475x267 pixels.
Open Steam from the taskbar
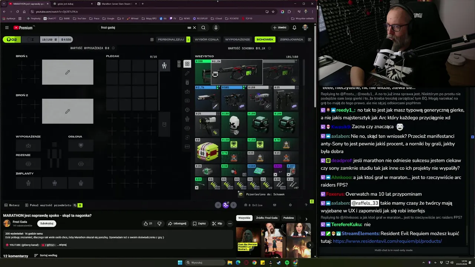tap(279, 263)
